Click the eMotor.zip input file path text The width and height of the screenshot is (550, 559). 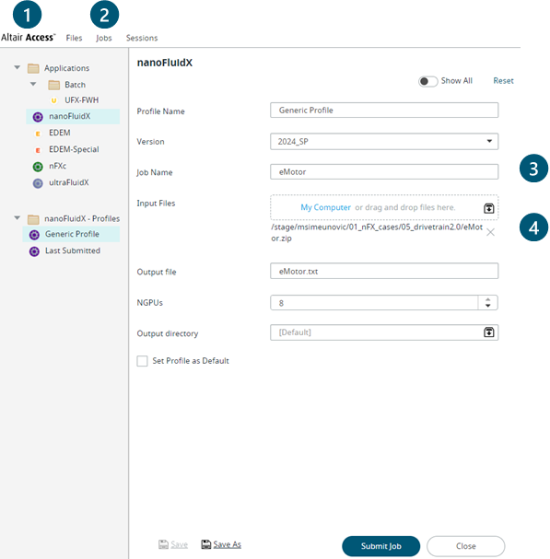377,232
